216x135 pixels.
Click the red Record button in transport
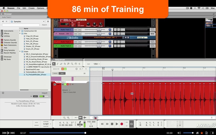coord(122,124)
